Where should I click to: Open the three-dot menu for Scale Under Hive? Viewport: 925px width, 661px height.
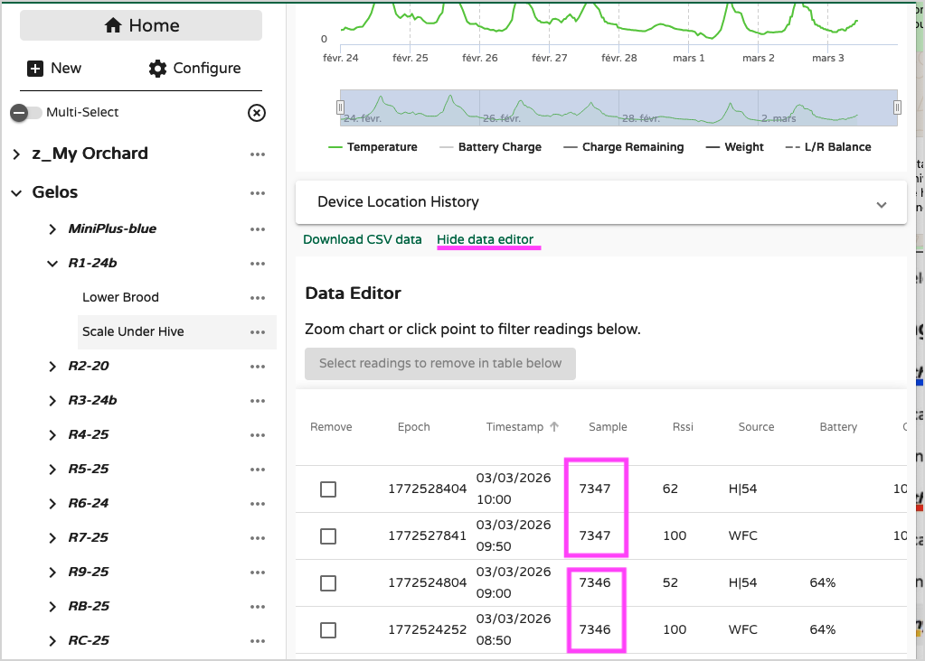pyautogui.click(x=258, y=332)
